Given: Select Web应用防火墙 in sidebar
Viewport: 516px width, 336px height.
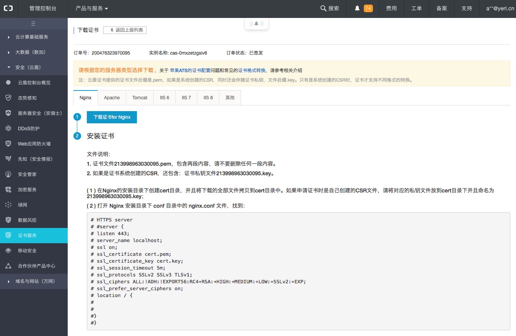Looking at the screenshot, I should tap(34, 144).
